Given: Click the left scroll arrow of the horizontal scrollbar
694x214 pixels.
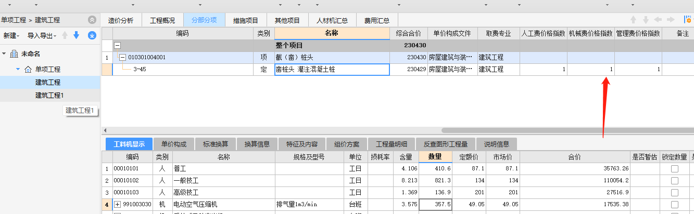Looking at the screenshot, I should [105, 130].
